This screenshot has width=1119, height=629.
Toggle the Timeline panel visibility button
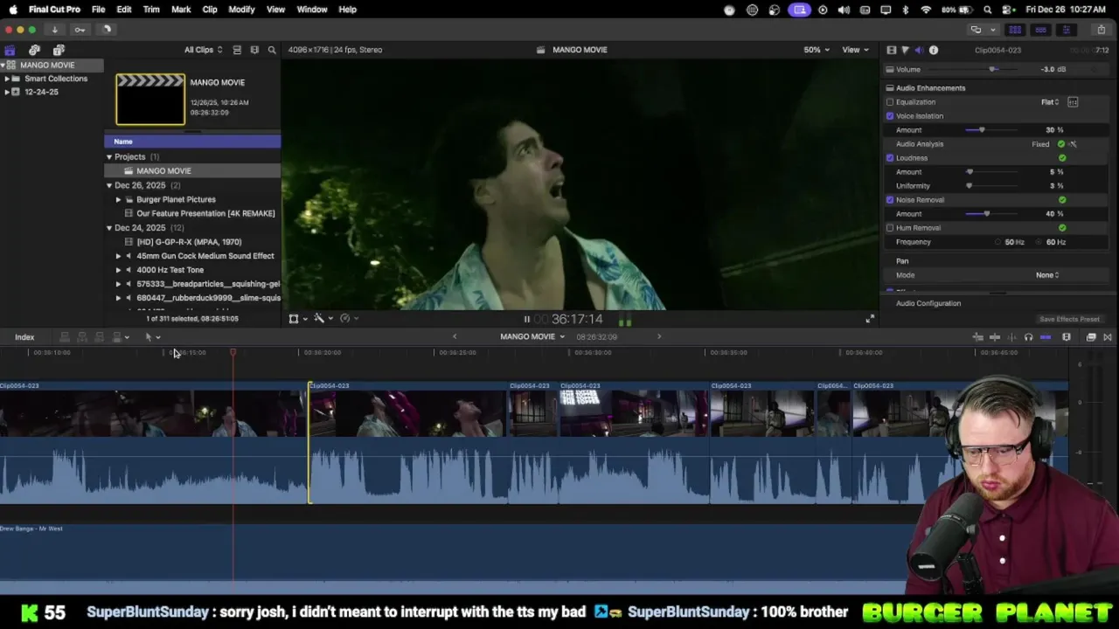click(x=1040, y=30)
